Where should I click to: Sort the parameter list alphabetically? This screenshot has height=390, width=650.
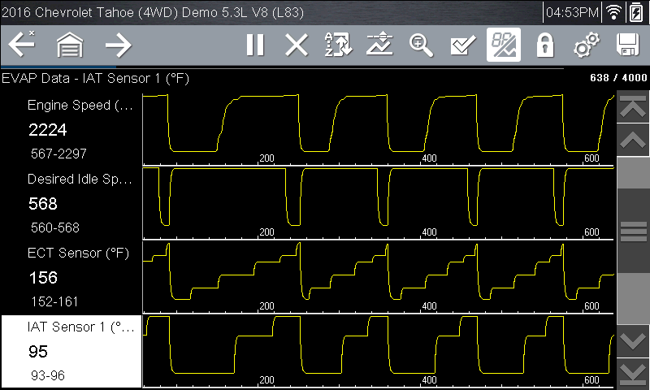pyautogui.click(x=338, y=45)
